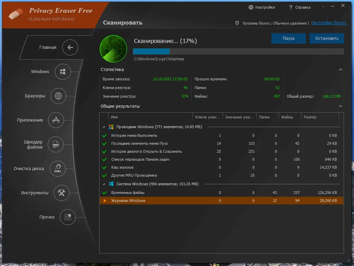Screen dimensions: 354x266
Task: Toggle checkmark for История диалога Открыть & Сохранить
Action: pos(104,152)
